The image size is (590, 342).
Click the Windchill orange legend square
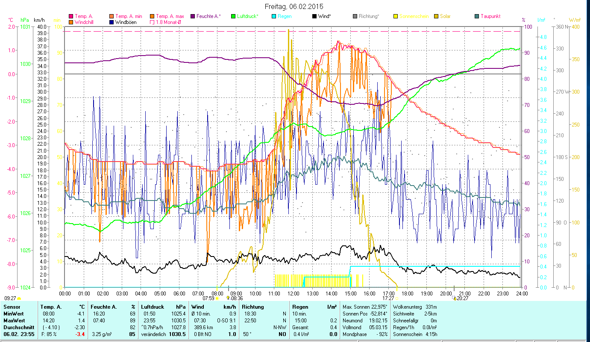tap(70, 22)
